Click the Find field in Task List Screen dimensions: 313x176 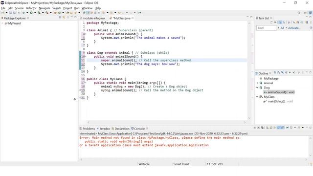pos(267,28)
